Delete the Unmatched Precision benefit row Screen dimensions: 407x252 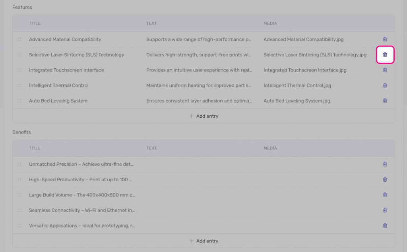click(x=385, y=164)
